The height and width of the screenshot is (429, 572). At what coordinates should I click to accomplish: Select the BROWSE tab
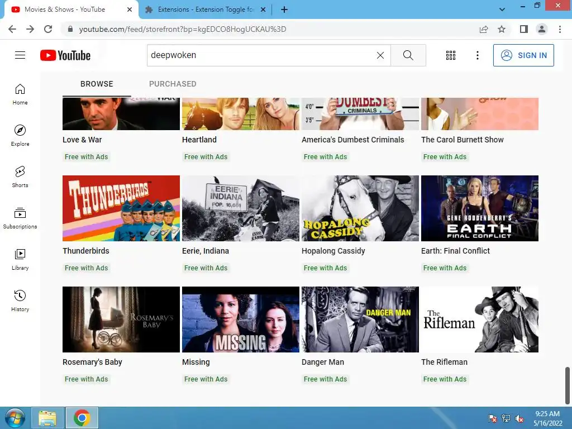tap(97, 84)
